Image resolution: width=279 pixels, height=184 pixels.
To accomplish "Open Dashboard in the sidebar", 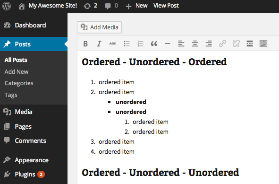I will (x=30, y=26).
